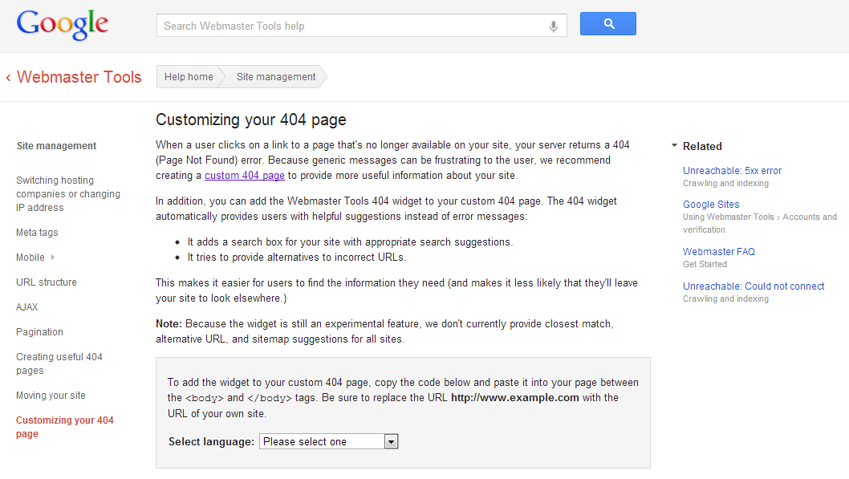Focus the Search Webmaster Tools help field
Screen dimensions: 849x479
pos(352,26)
